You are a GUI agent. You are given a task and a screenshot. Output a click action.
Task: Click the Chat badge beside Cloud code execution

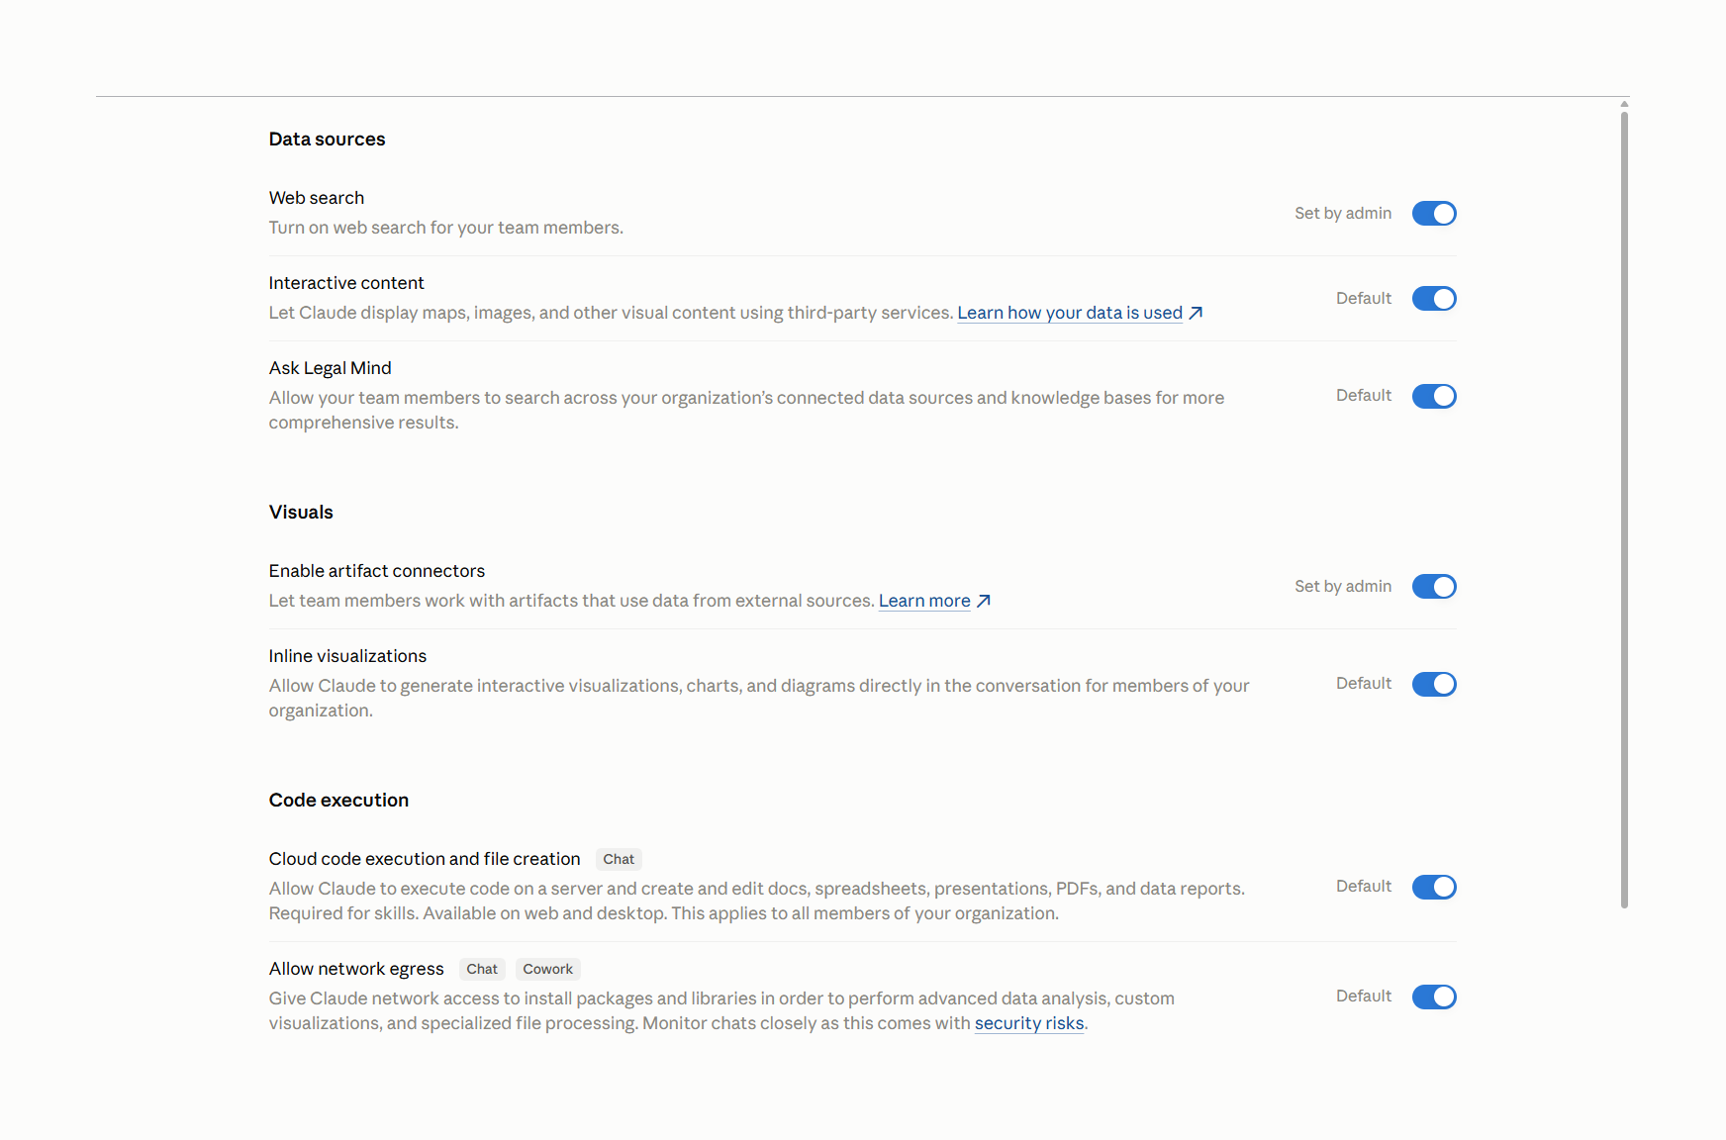point(619,859)
